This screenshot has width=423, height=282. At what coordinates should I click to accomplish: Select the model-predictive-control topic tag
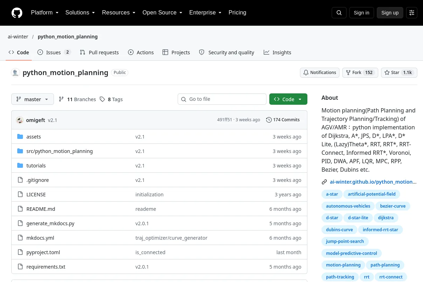pos(351,253)
